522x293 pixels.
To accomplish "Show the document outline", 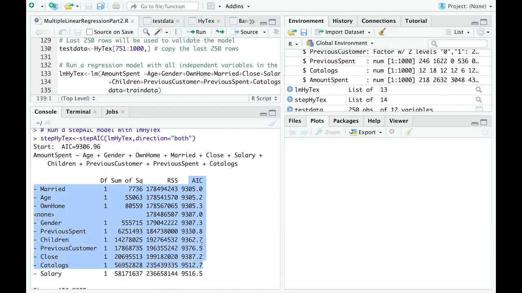I will [276, 32].
